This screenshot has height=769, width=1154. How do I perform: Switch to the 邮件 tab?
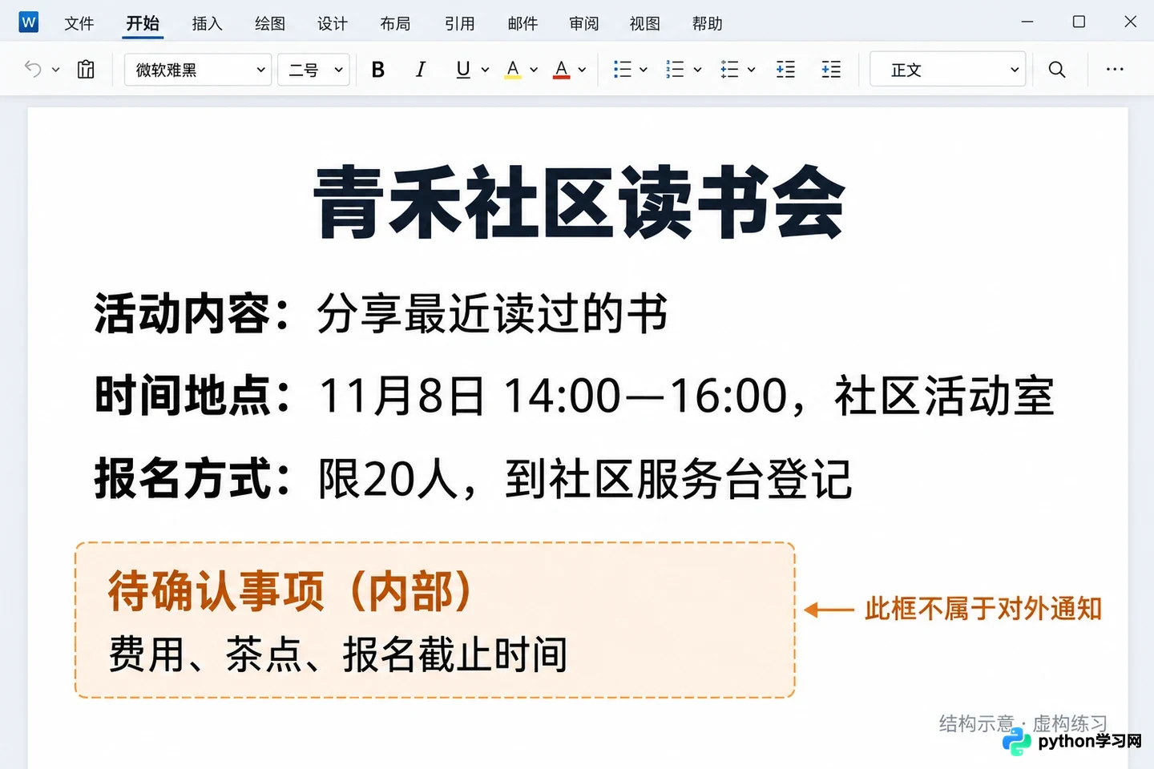click(x=523, y=23)
